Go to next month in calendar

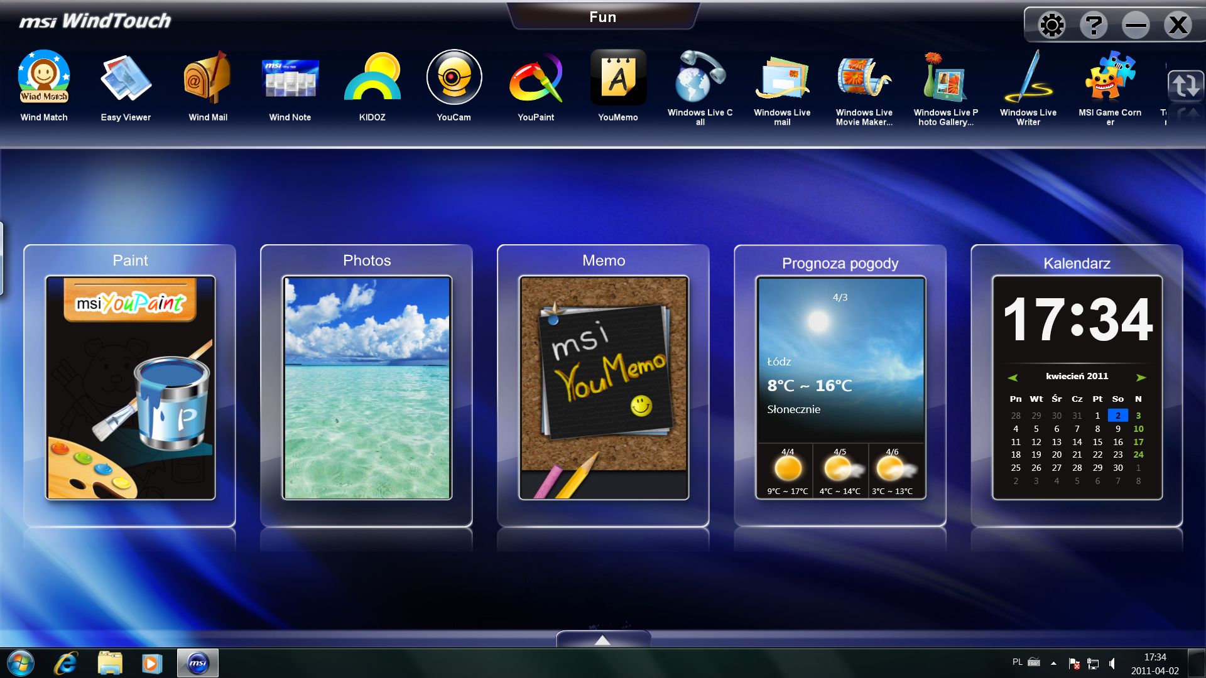(x=1141, y=377)
